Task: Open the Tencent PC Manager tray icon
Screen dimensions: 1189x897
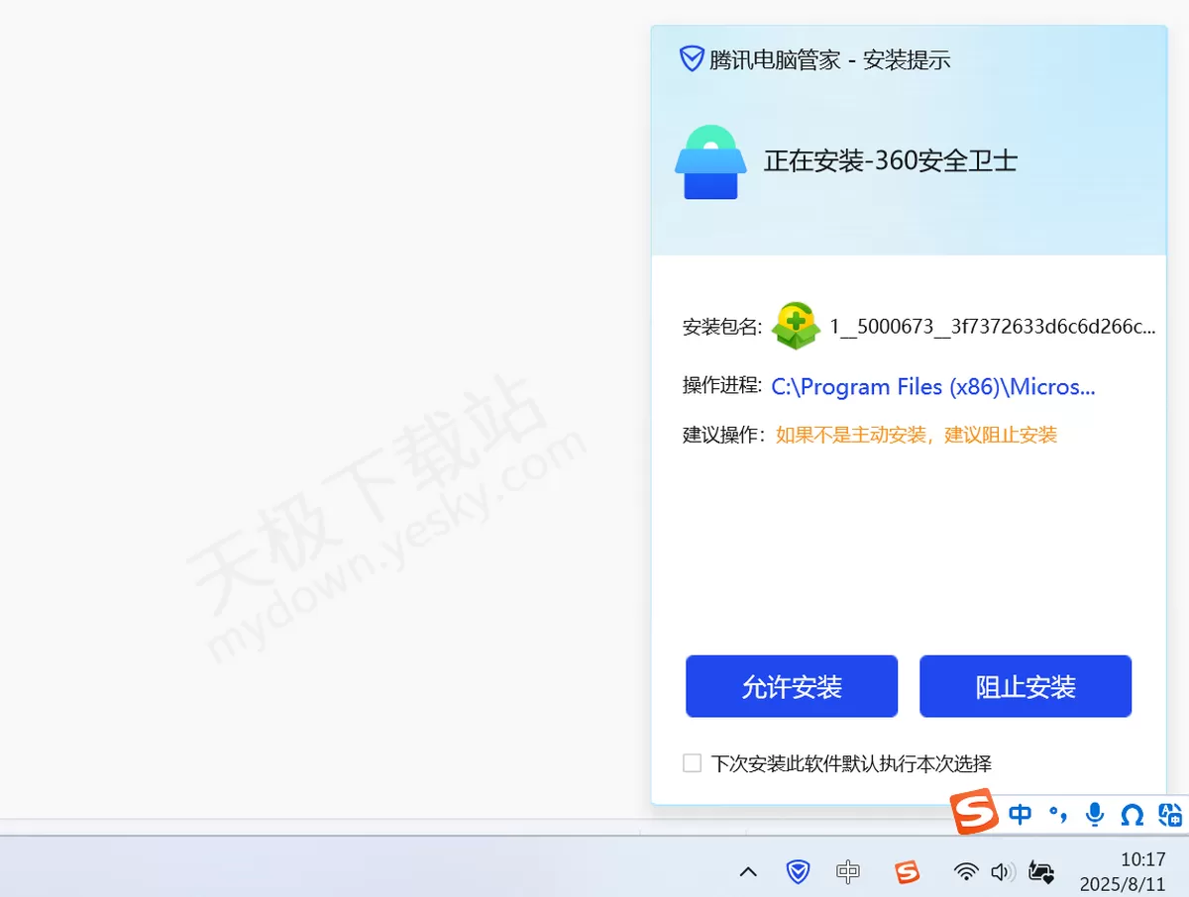Action: [x=798, y=871]
